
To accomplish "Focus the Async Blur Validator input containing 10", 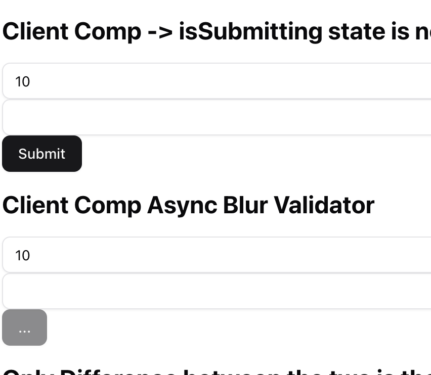I will 217,255.
